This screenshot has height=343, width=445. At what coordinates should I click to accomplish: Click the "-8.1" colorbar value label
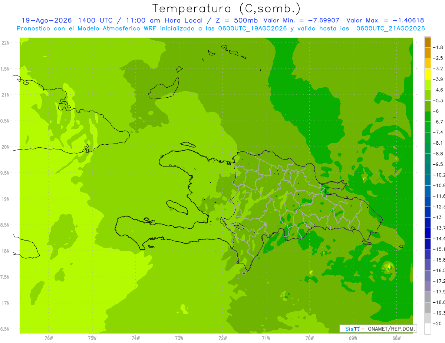438,143
